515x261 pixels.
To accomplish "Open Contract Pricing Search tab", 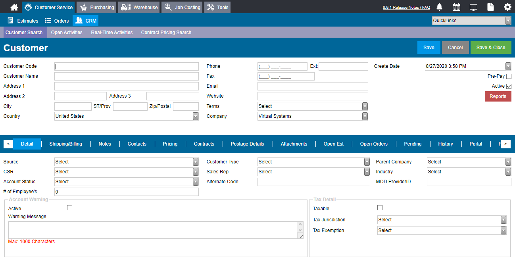I will pos(166,33).
